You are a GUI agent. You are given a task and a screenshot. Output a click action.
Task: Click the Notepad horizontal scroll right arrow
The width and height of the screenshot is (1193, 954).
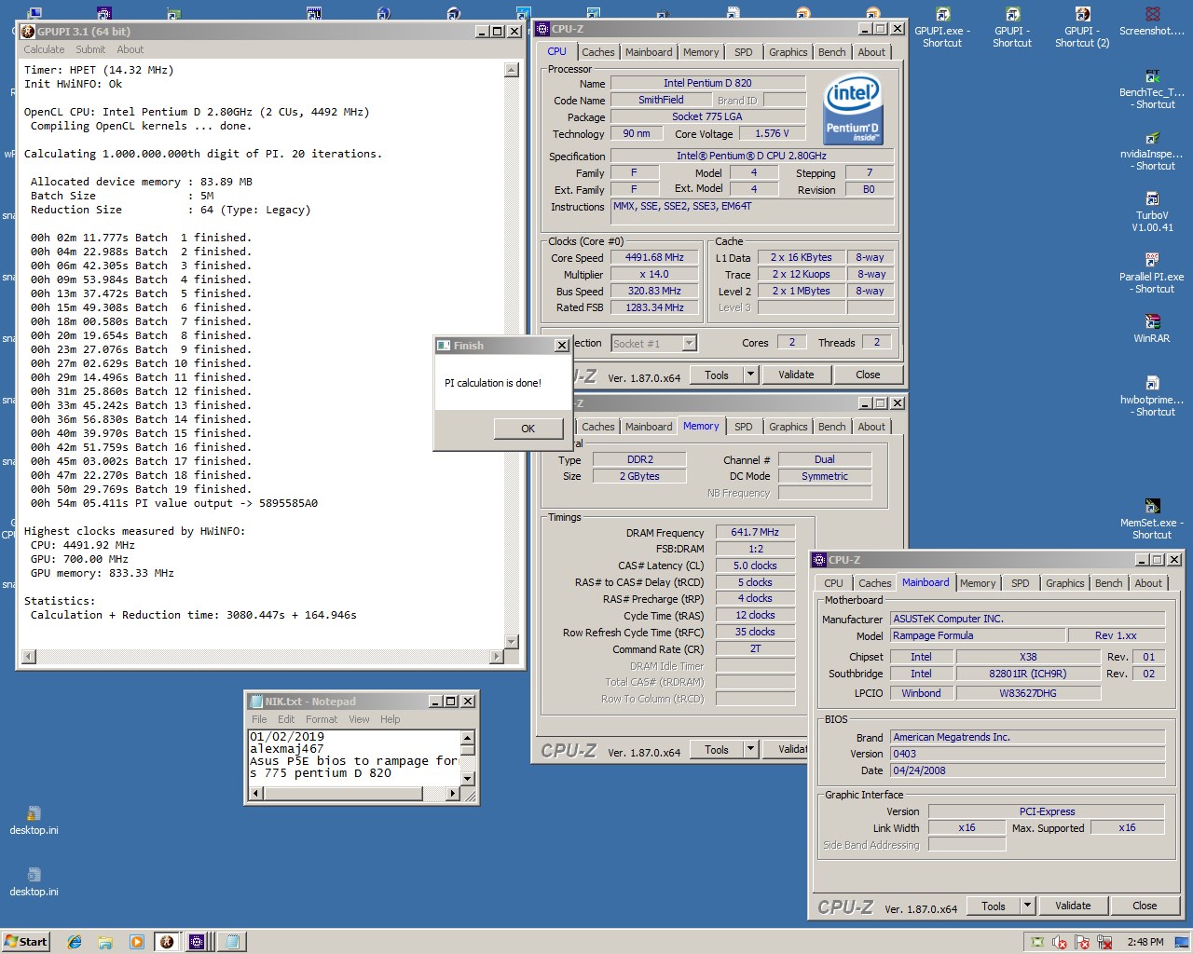pos(453,794)
